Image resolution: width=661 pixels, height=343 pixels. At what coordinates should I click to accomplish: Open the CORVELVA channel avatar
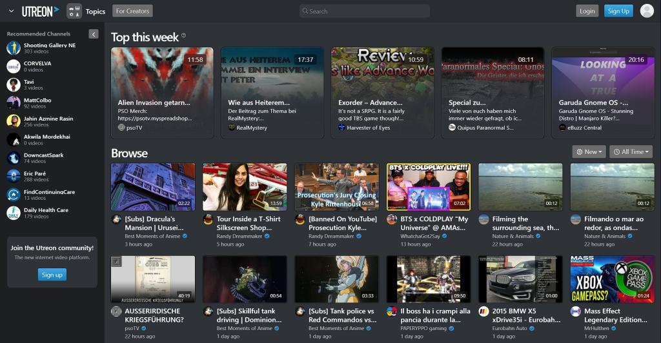(x=14, y=66)
